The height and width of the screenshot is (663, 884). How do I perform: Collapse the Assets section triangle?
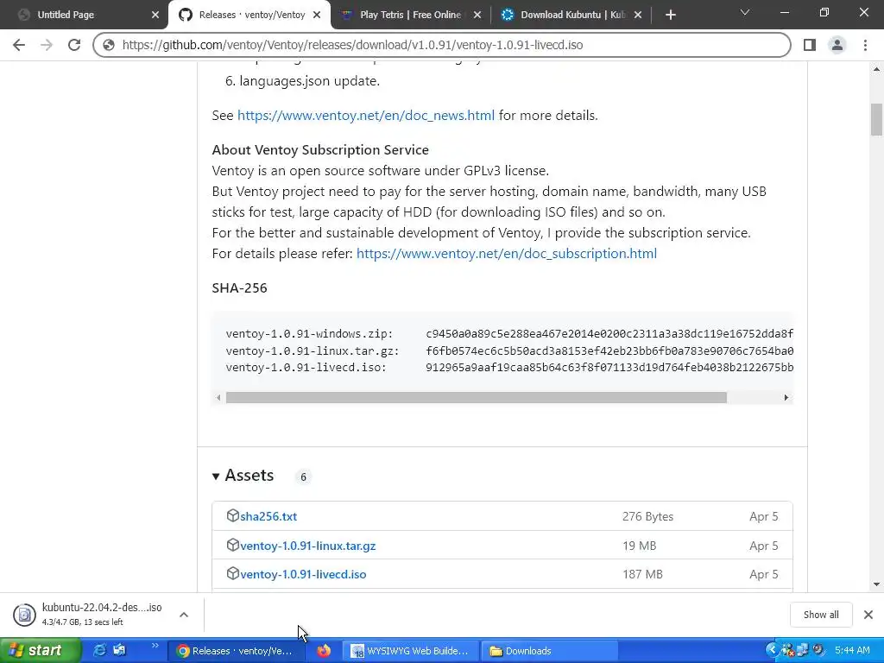(215, 477)
